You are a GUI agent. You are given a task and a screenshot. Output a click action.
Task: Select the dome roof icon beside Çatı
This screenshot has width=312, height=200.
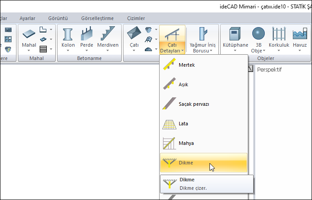(x=148, y=49)
